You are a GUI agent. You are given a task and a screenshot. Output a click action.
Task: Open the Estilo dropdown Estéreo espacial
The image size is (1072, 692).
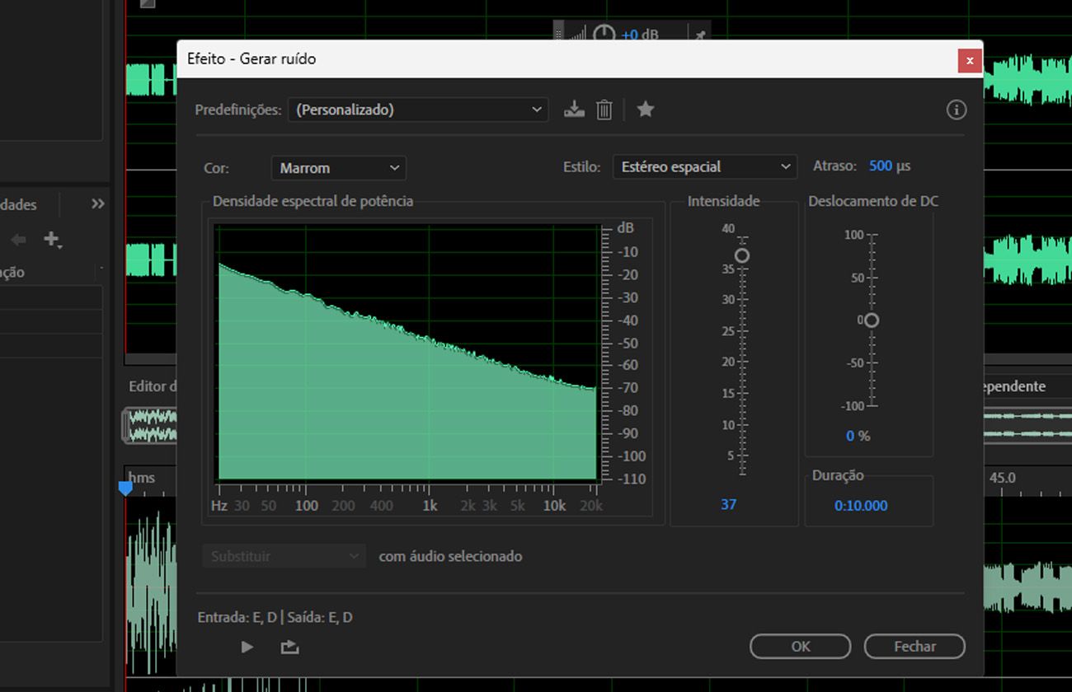click(x=705, y=167)
